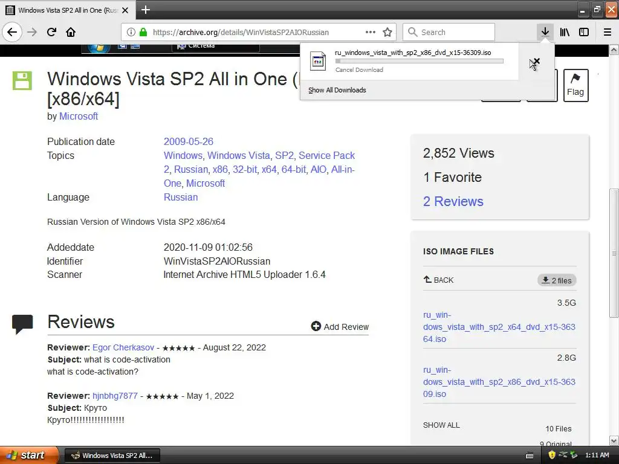619x464 pixels.
Task: Select the downloading x86 ISO entry
Action: point(409,61)
